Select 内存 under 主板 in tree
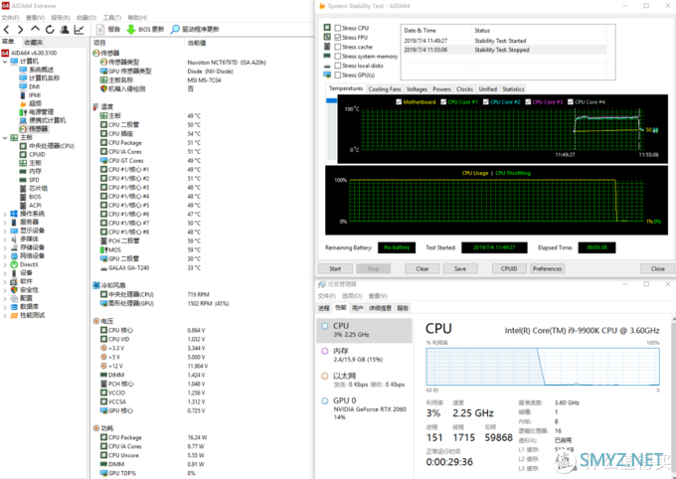The image size is (676, 479). pyautogui.click(x=30, y=171)
